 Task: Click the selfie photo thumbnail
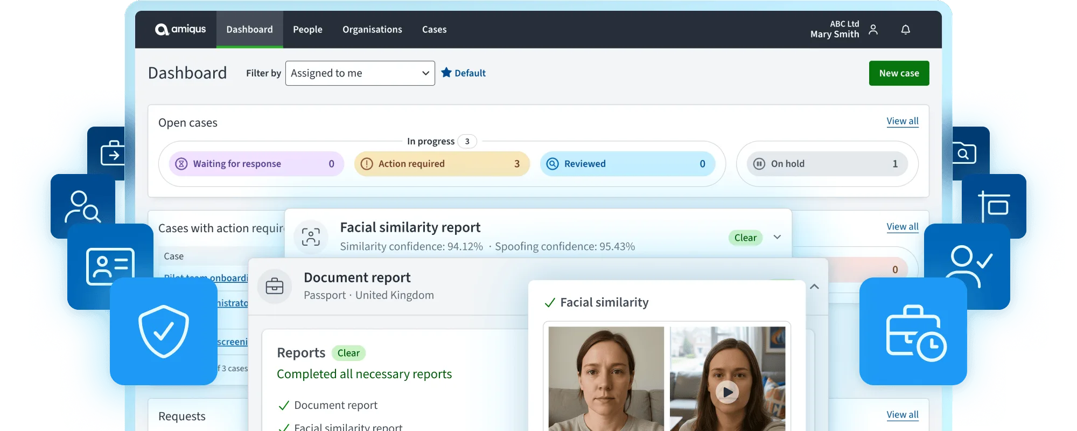coord(606,379)
